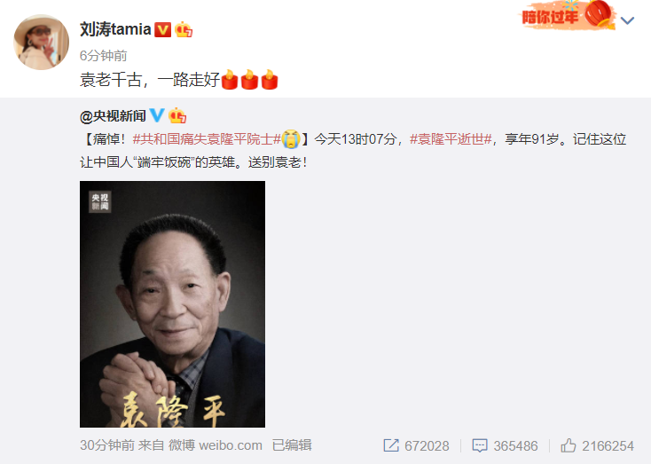The height and width of the screenshot is (464, 651).
Task: Open the 刘涛tamia profile avatar
Action: click(41, 42)
